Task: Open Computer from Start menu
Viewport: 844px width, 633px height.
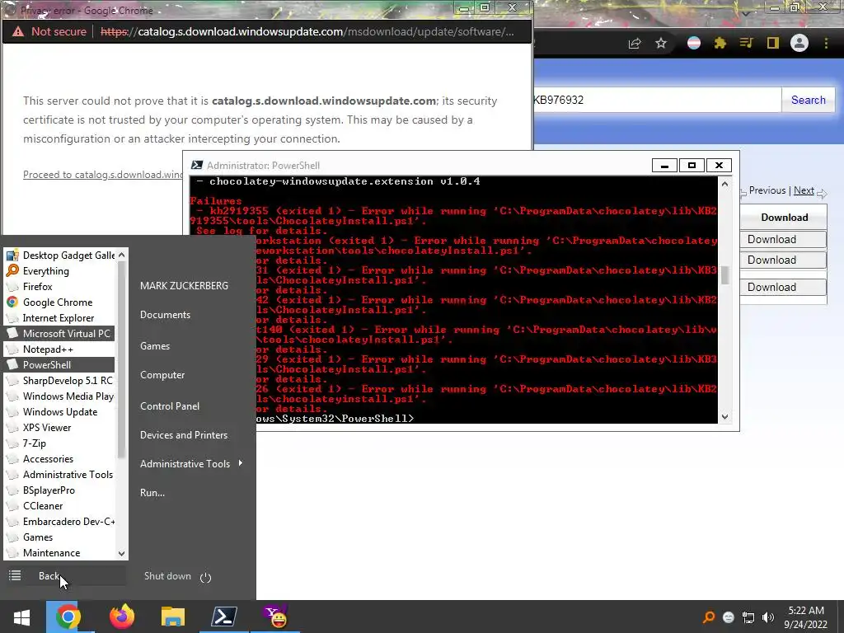Action: pos(162,375)
